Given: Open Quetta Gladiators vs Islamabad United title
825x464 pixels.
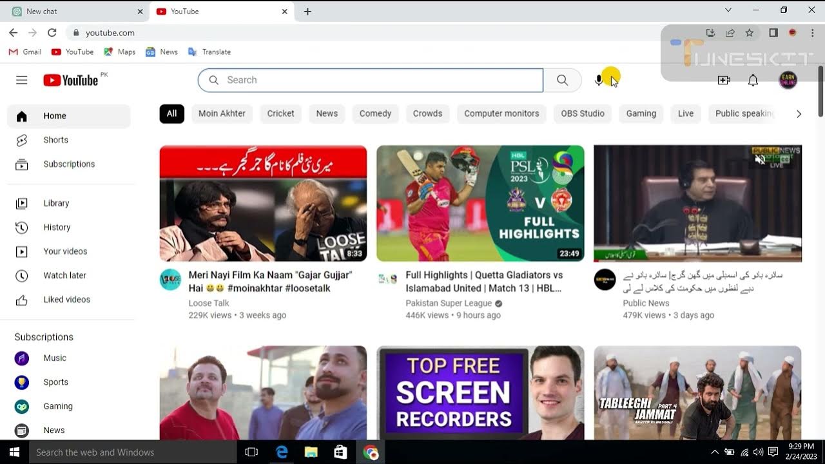Looking at the screenshot, I should click(x=485, y=282).
